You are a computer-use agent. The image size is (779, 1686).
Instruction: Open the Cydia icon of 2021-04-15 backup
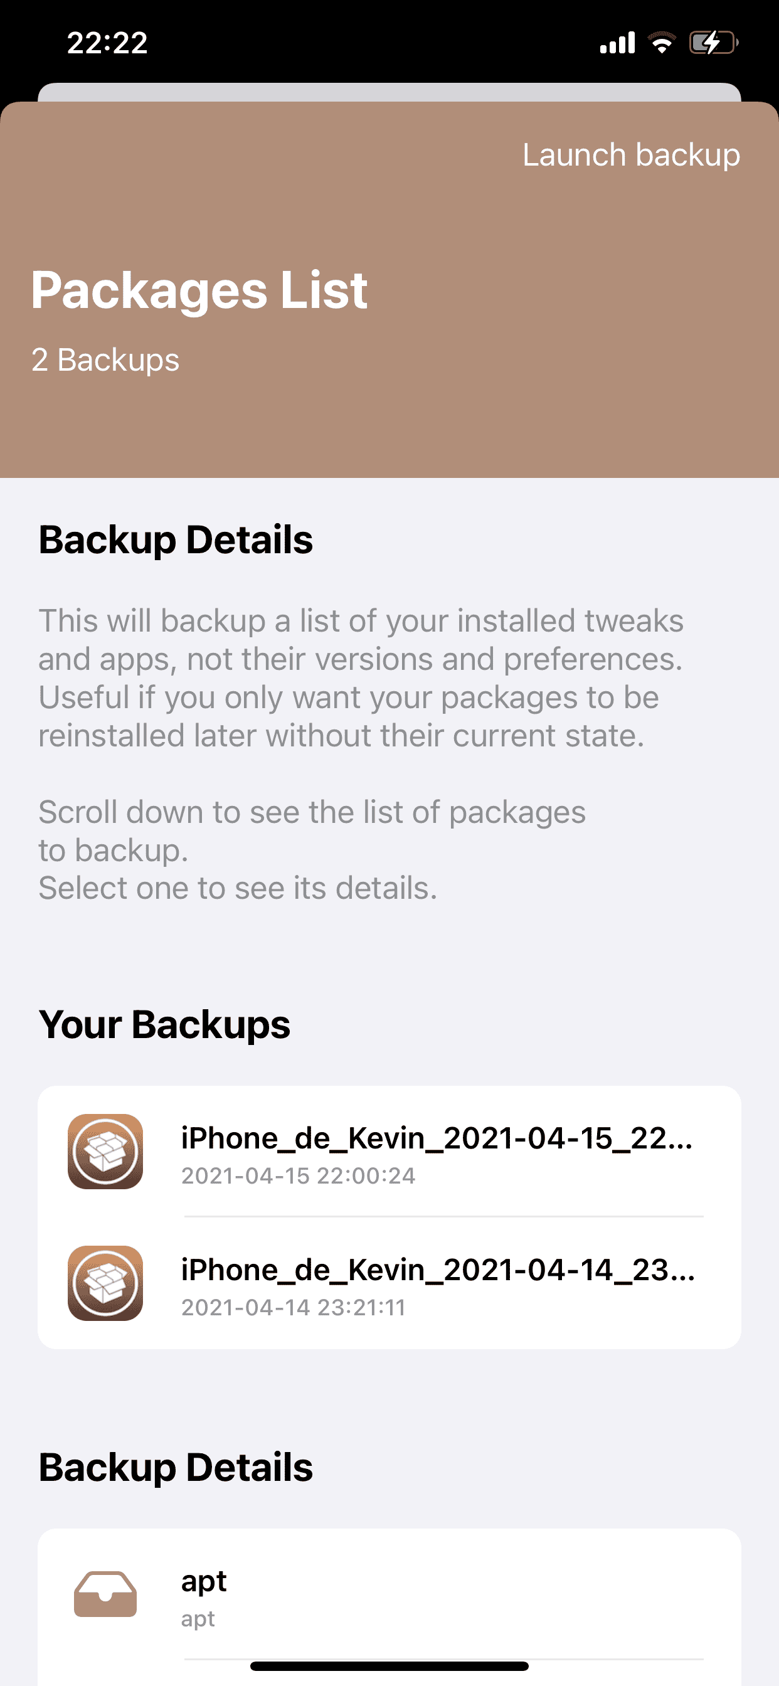click(105, 1151)
